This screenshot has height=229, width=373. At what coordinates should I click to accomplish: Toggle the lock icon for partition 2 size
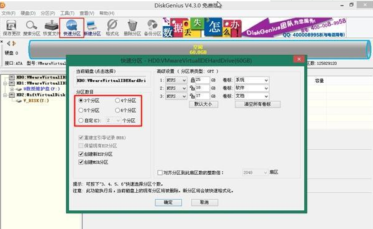coord(192,88)
